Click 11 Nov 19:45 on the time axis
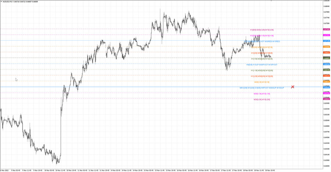The width and height of the screenshot is (331, 172). pyautogui.click(x=104, y=170)
